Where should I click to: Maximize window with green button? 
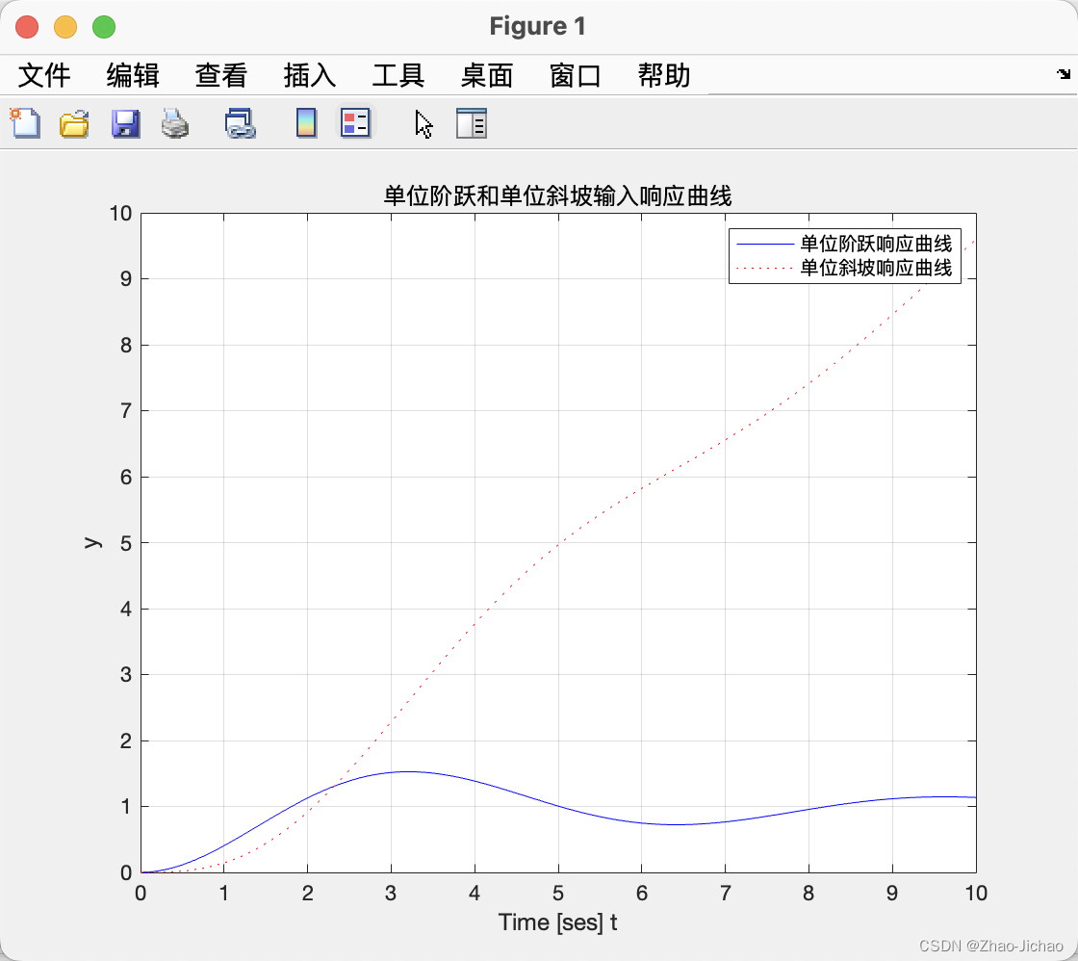pyautogui.click(x=104, y=27)
